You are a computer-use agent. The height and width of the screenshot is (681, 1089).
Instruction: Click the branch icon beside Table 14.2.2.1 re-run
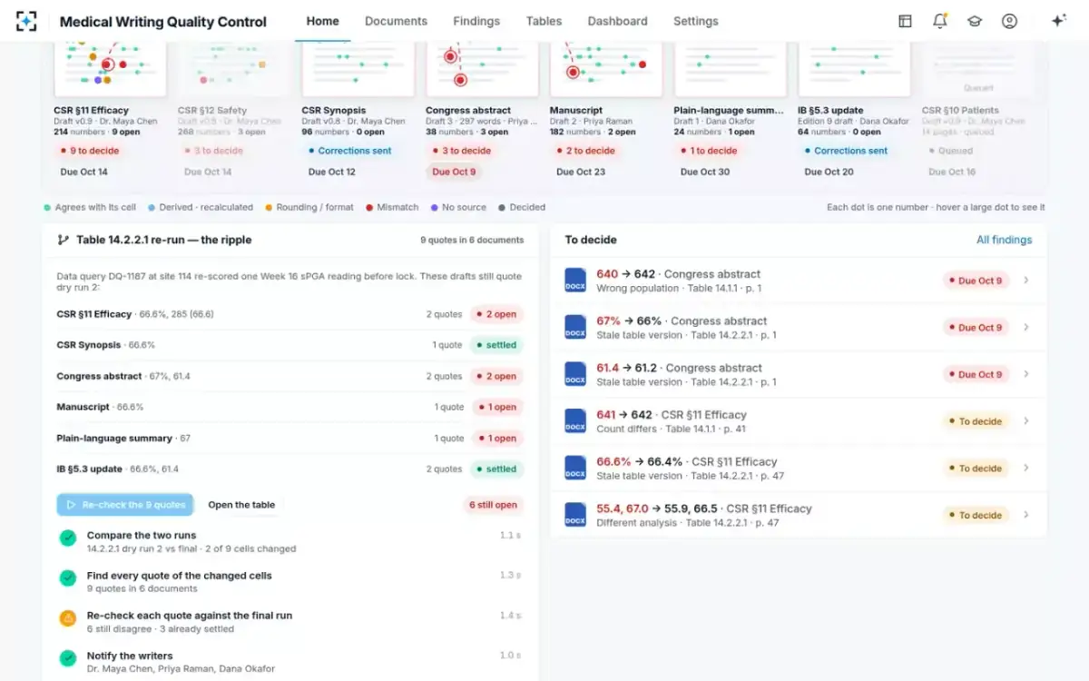click(x=63, y=240)
